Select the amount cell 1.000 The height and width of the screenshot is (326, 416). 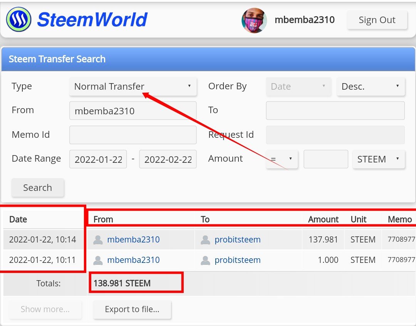(328, 260)
